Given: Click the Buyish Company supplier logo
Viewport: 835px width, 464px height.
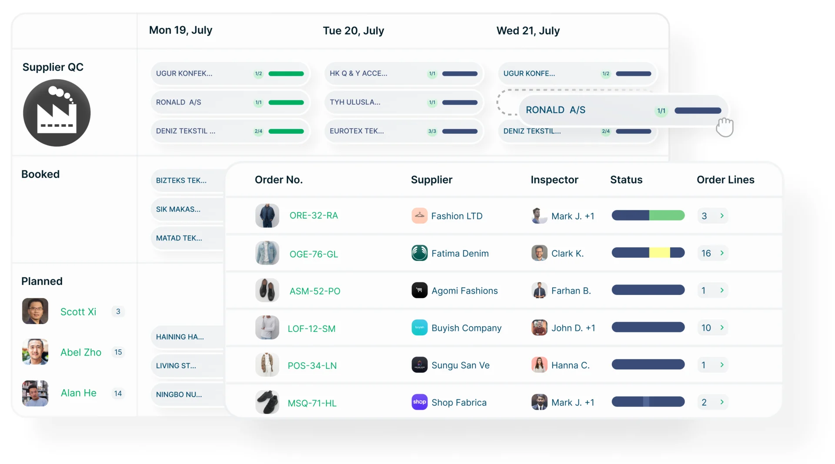Looking at the screenshot, I should coord(419,328).
